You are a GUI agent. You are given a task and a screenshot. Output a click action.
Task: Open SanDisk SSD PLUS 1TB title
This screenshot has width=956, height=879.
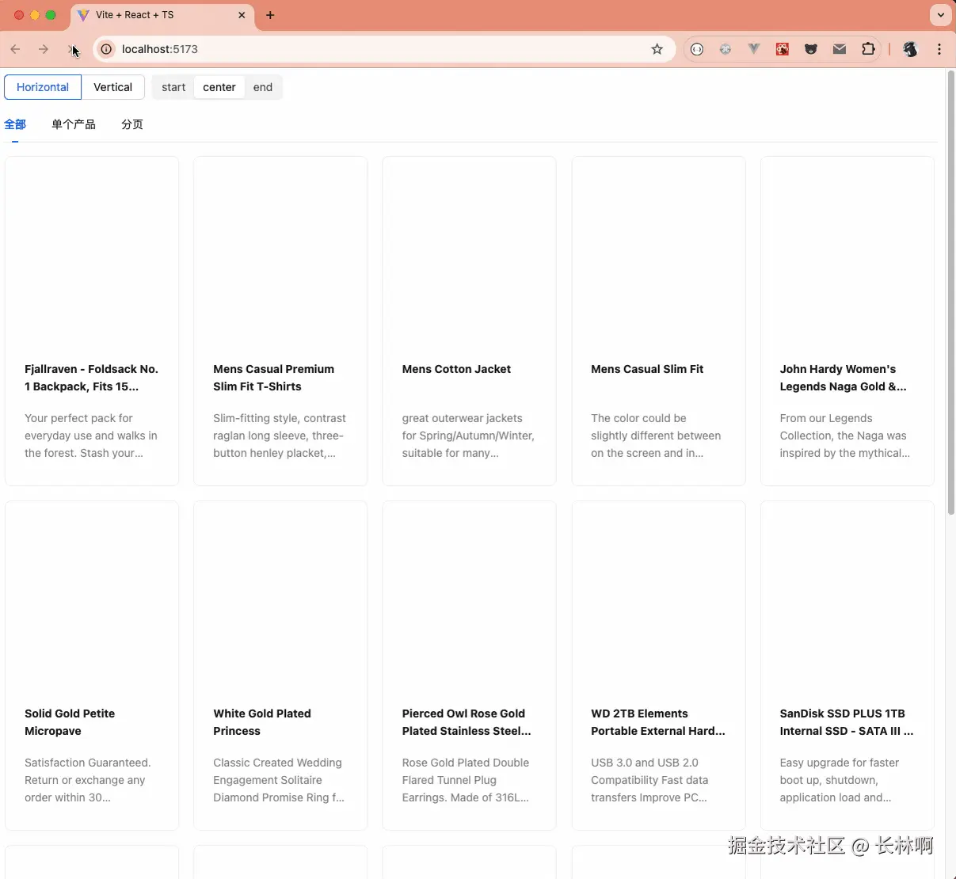[847, 722]
